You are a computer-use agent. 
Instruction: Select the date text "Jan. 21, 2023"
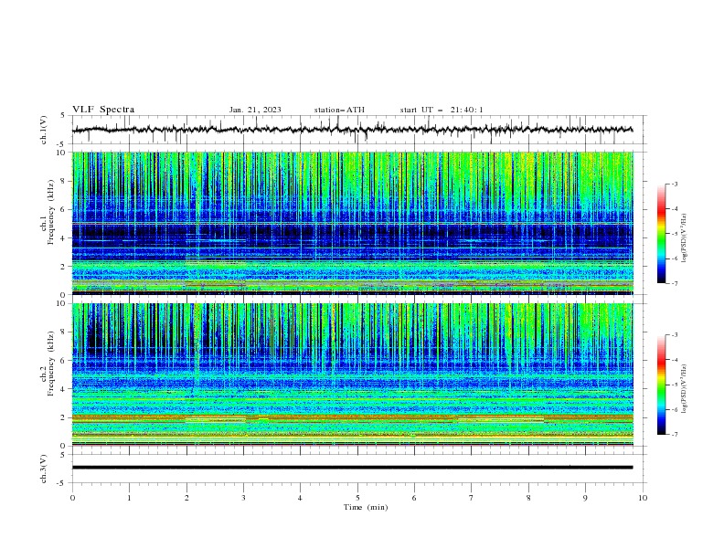coord(255,110)
